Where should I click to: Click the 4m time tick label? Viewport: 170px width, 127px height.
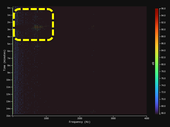pos(9,37)
